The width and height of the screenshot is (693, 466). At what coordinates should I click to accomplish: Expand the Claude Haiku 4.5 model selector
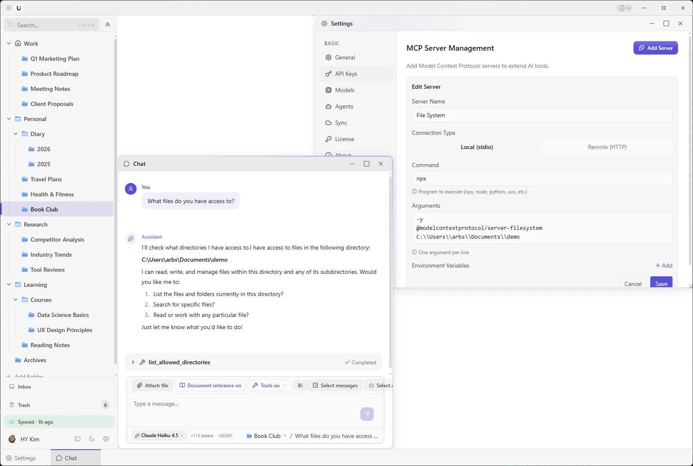(x=158, y=435)
